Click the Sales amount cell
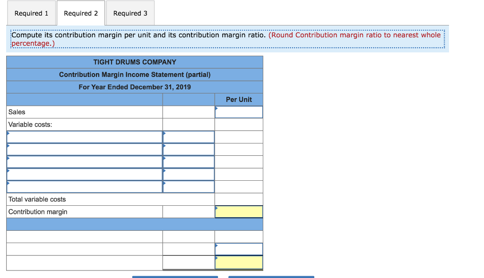The width and height of the screenshot is (484, 278). click(x=188, y=112)
